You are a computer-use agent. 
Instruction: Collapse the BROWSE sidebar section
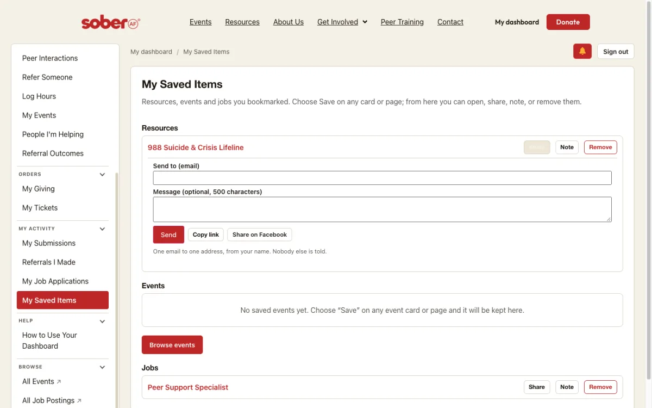click(102, 367)
